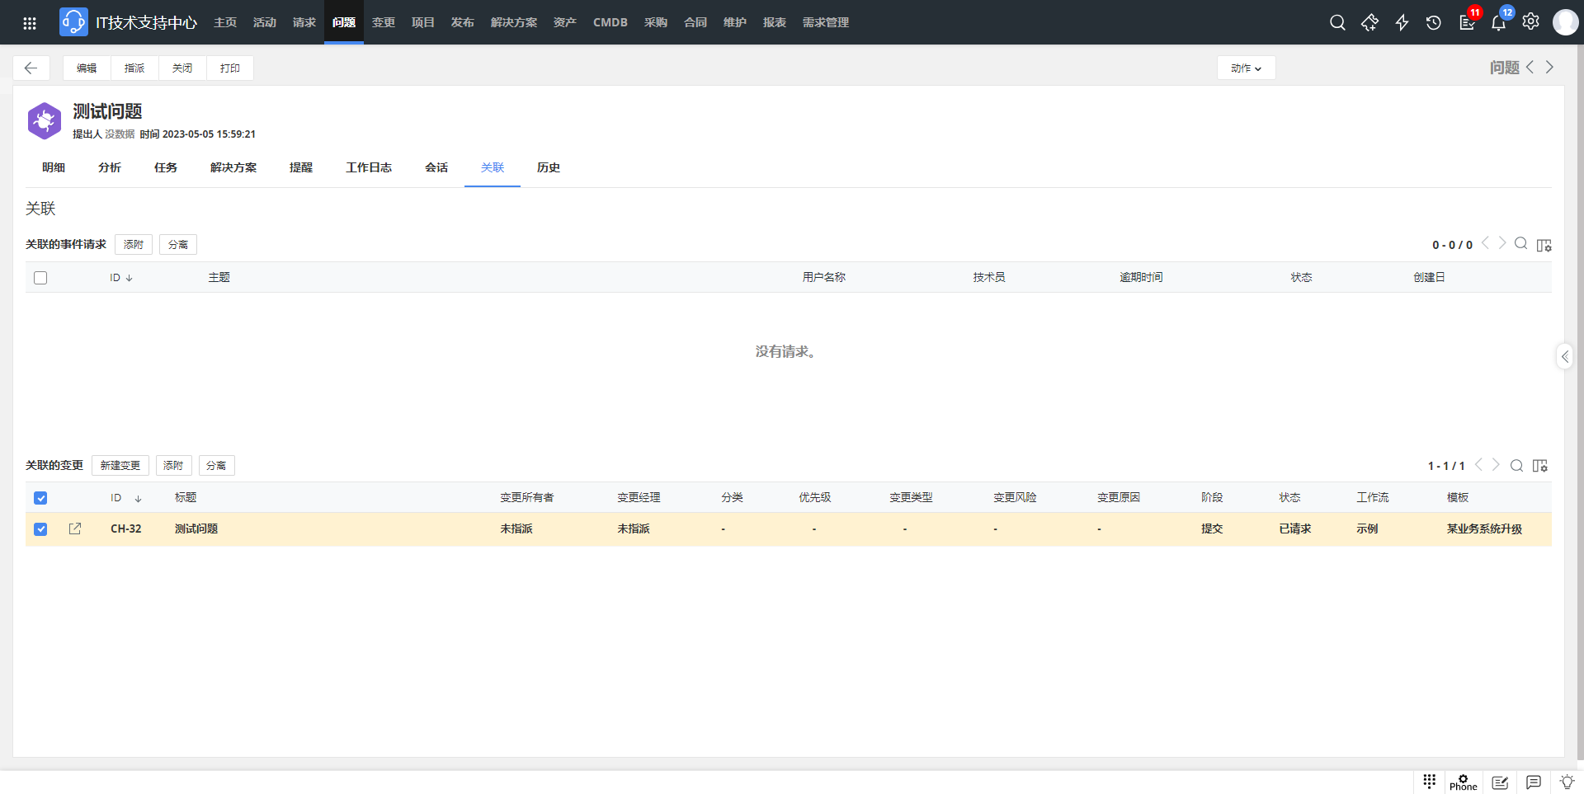The height and width of the screenshot is (794, 1584).
Task: Click the 关闭 button
Action: (x=182, y=68)
